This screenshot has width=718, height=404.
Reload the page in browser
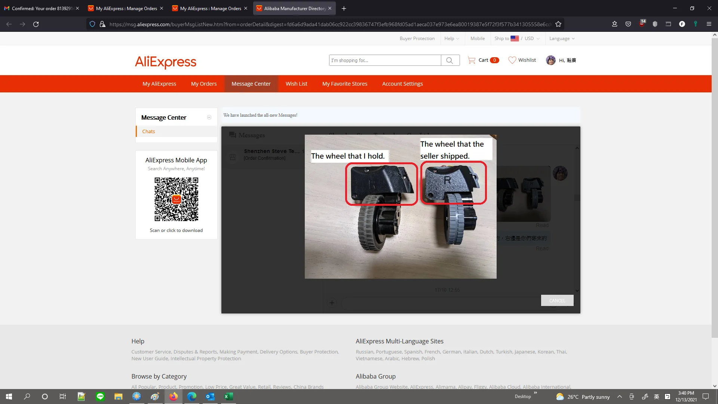[x=36, y=24]
